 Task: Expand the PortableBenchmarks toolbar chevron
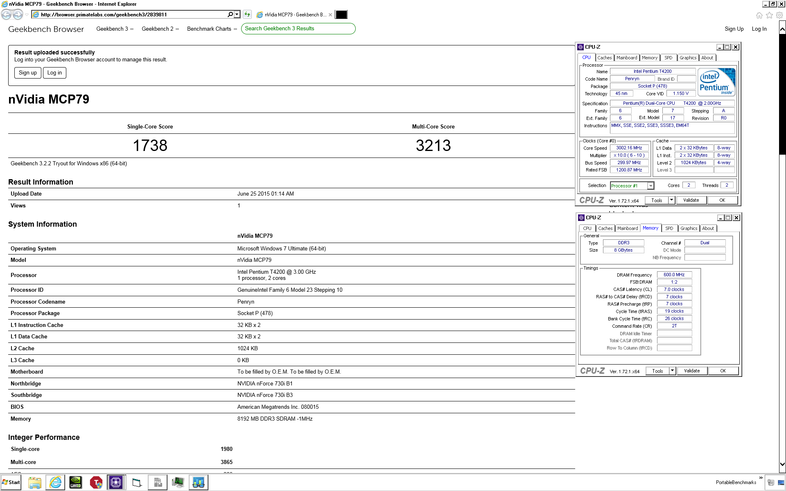click(x=761, y=478)
